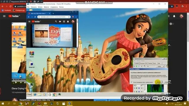This screenshot has width=189, height=106.
Task: Open the Wejście menu in VirtualBox
Action: pyautogui.click(x=46, y=7)
